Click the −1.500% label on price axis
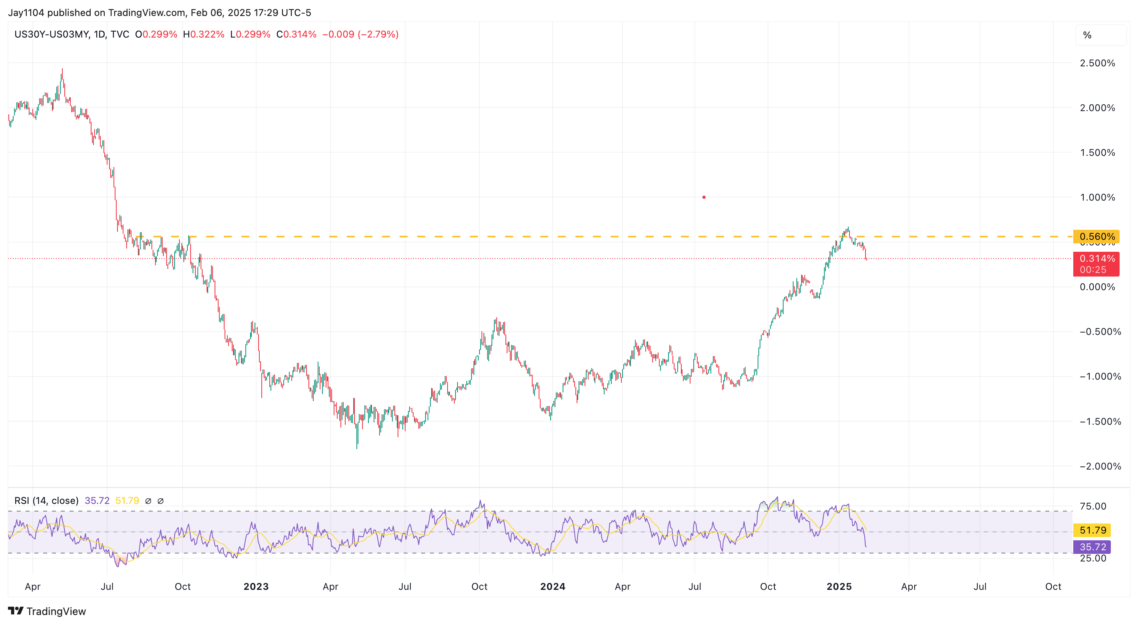The image size is (1138, 625). click(1100, 421)
